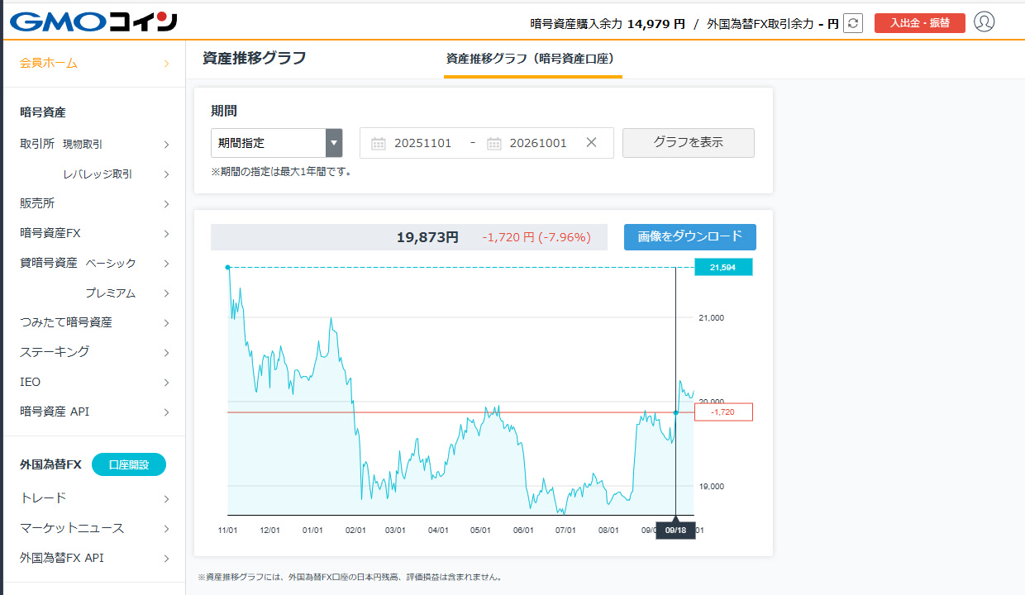Click the -1,720 円 (-7.96%) change text
1025x595 pixels.
point(536,237)
